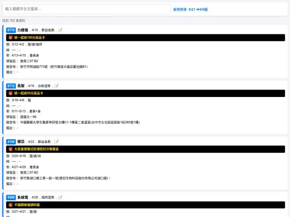Screen dimensions: 290x217
Task: Select the 50元 gift card text
Action: [x=28, y=93]
